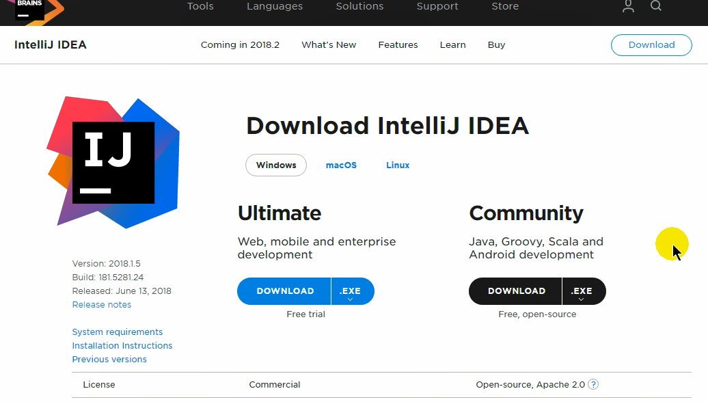
Task: Open the Previous versions link
Action: (x=109, y=360)
